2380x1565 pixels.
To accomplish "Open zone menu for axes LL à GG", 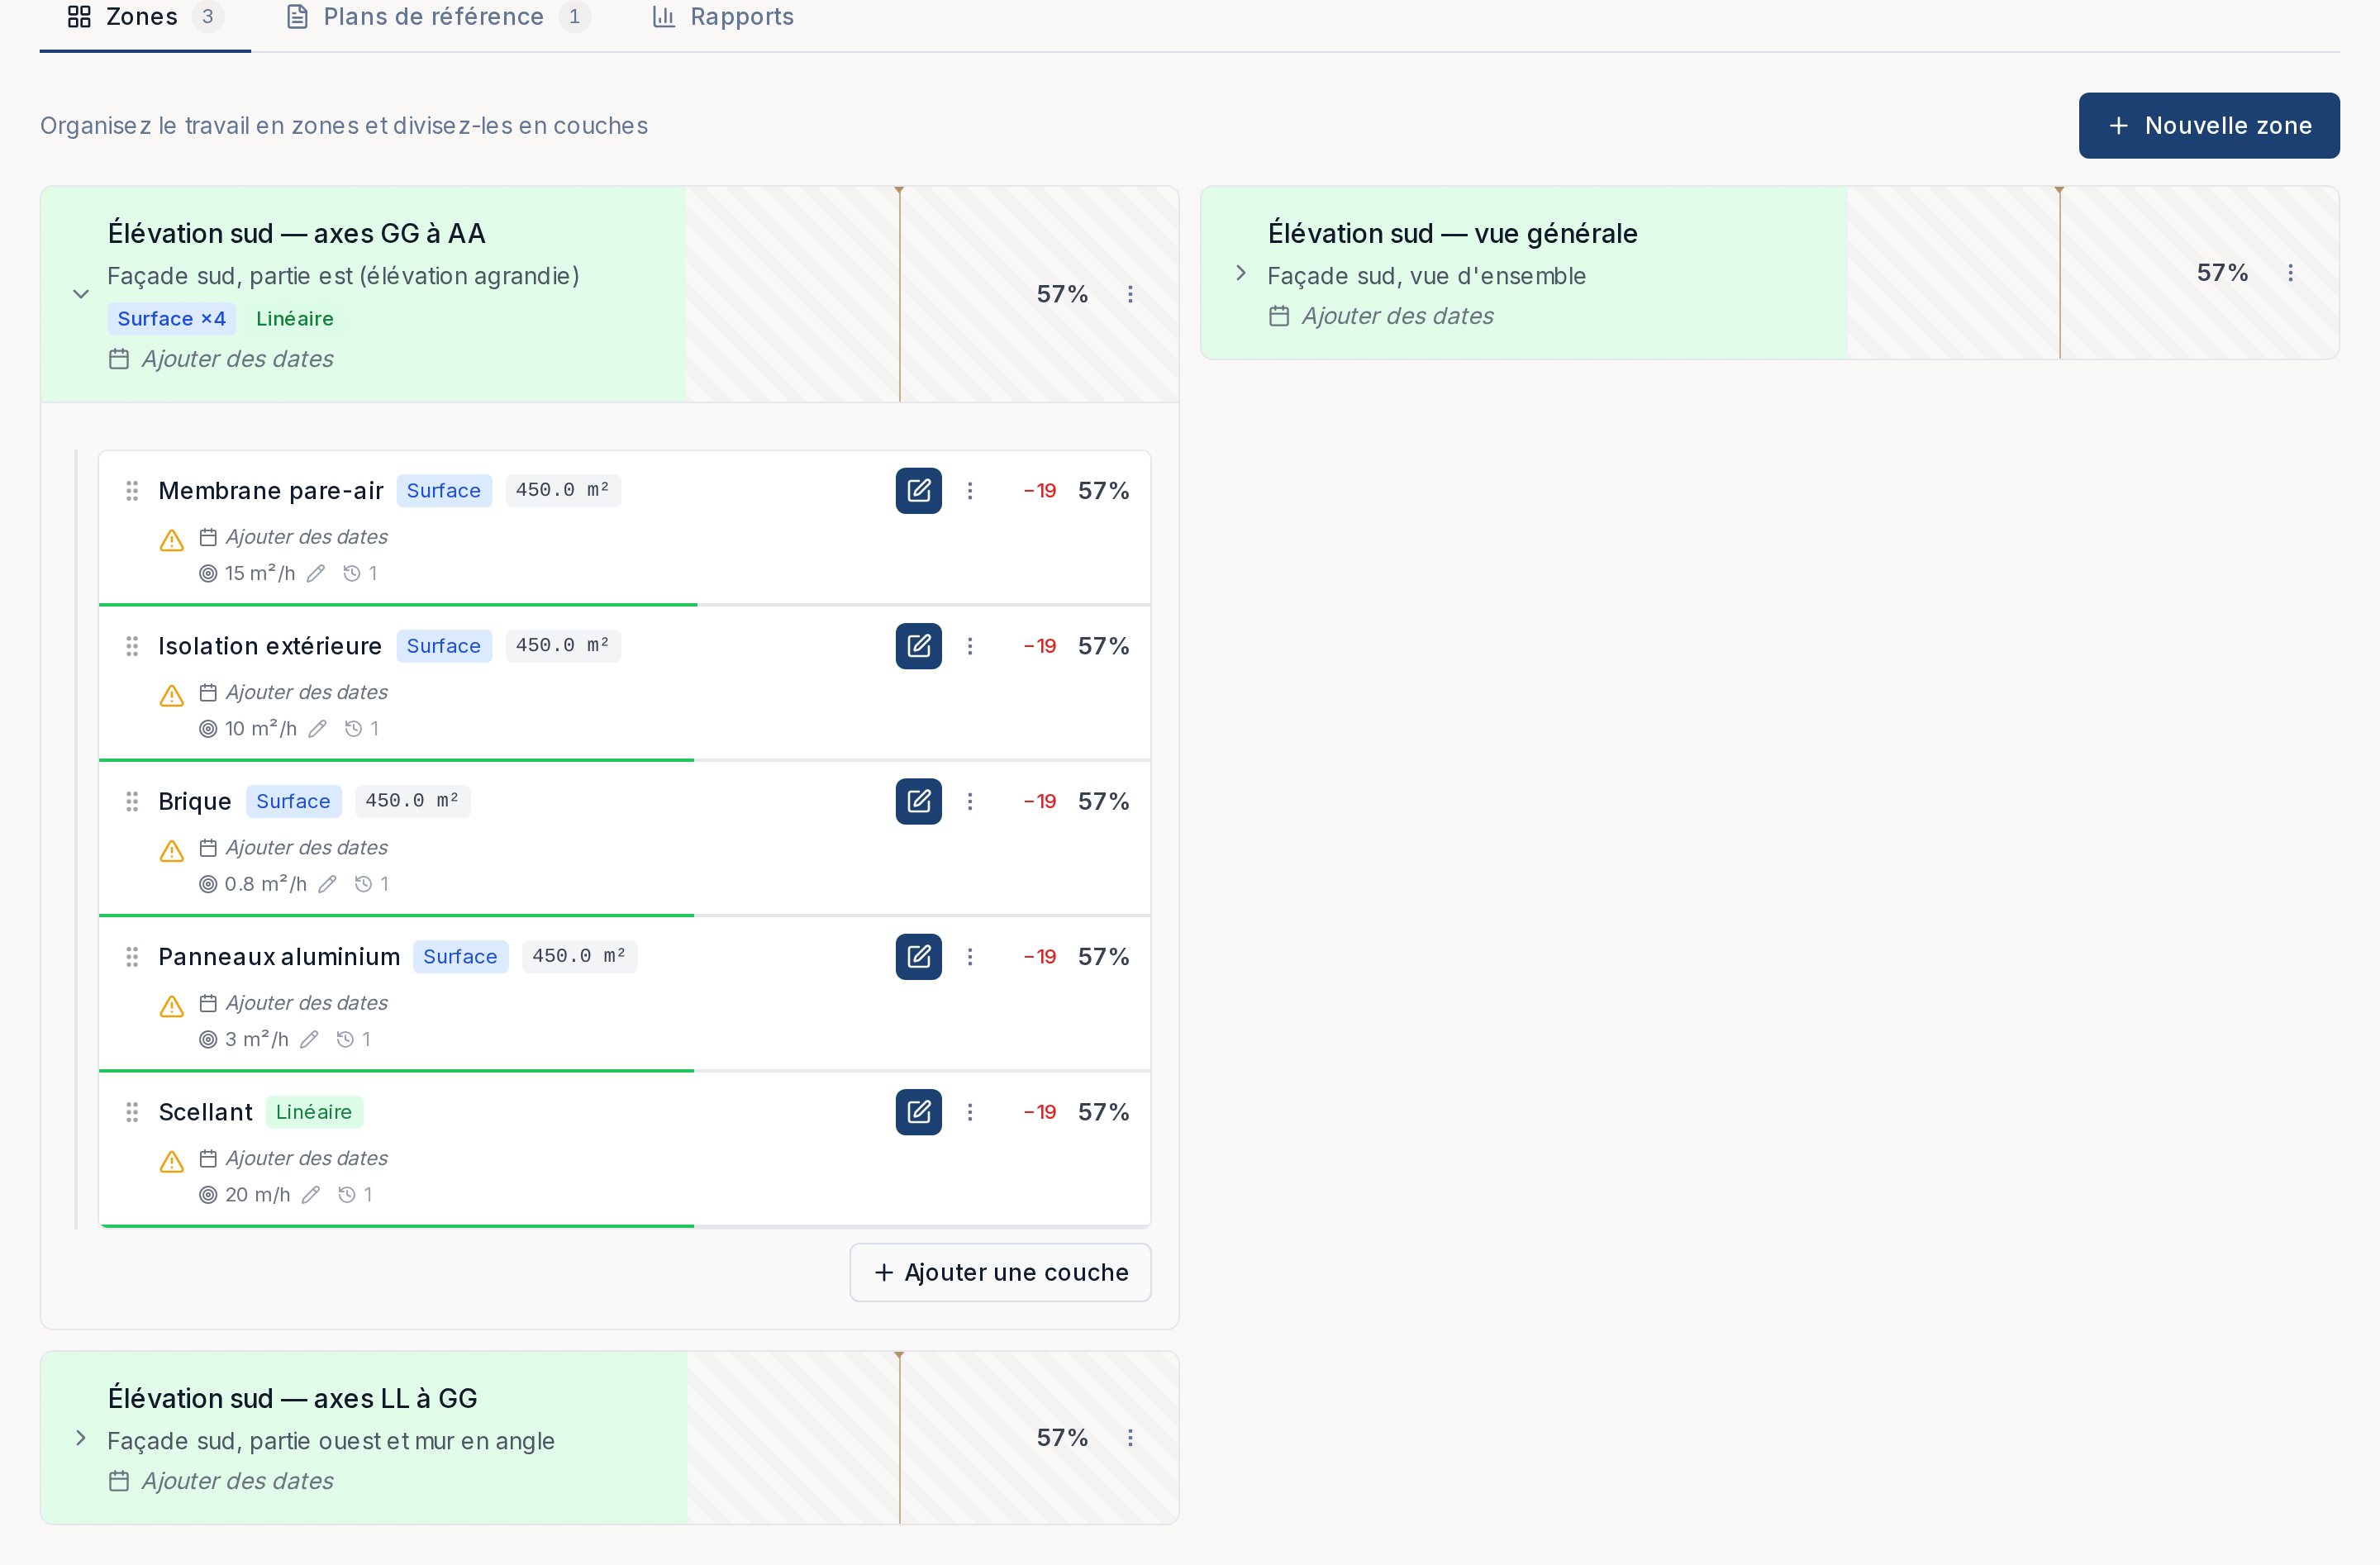I will [x=1130, y=1437].
